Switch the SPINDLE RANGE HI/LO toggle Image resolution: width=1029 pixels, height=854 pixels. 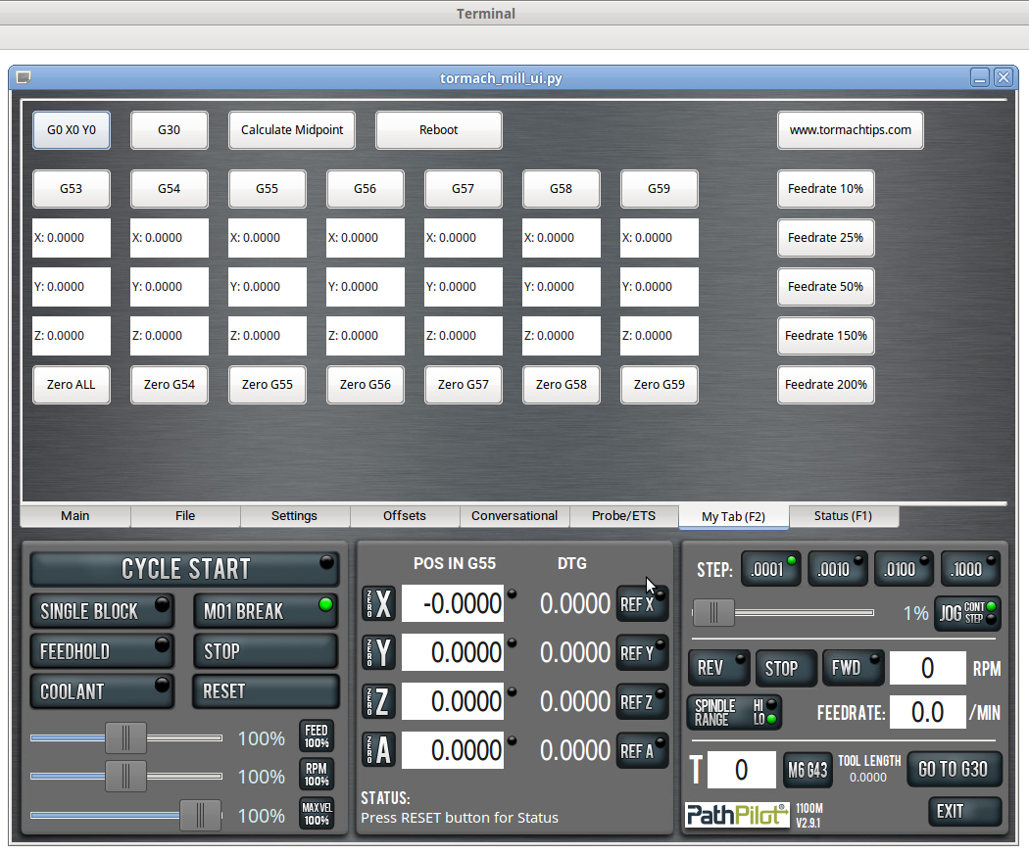734,712
